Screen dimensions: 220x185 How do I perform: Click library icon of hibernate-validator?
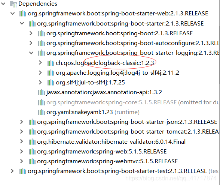tap(32, 141)
